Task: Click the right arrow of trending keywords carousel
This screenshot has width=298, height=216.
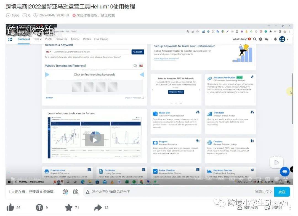Action: (142, 74)
